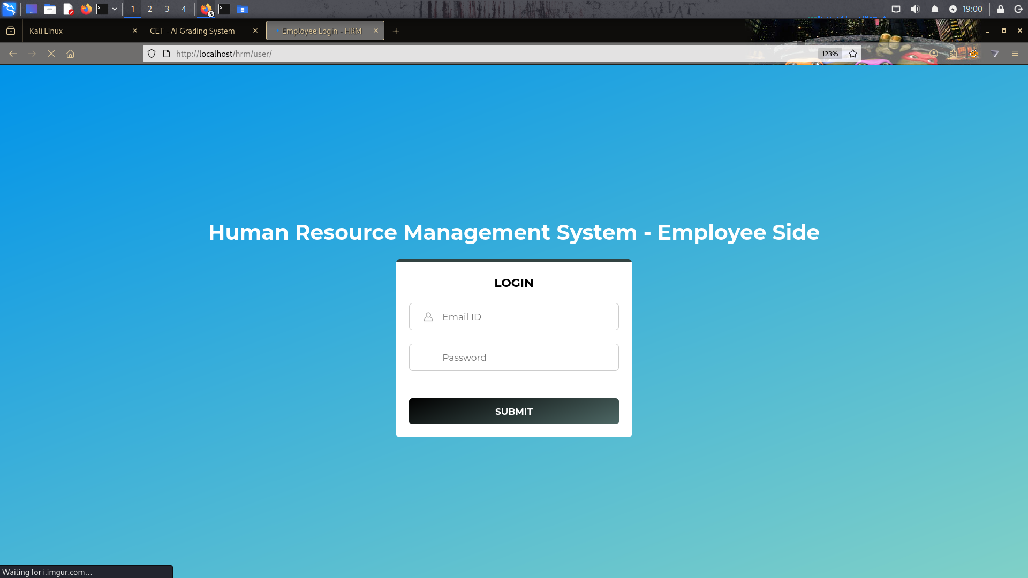Open a new browser tab
The height and width of the screenshot is (578, 1028).
[x=396, y=31]
